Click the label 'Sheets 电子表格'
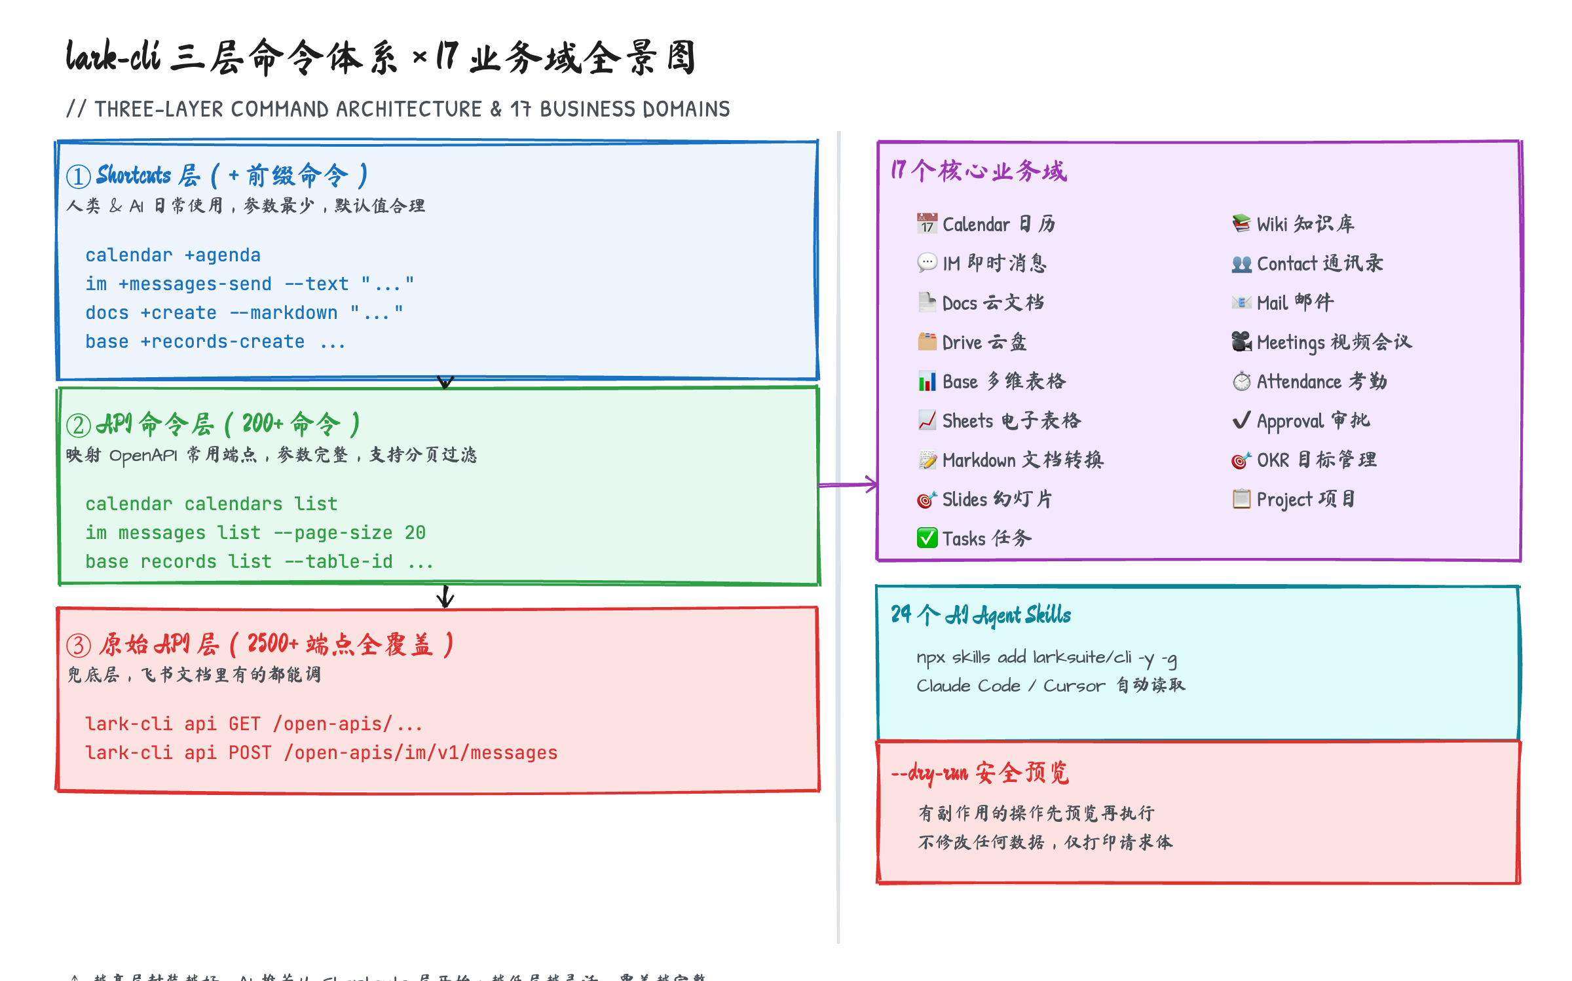Image resolution: width=1572 pixels, height=981 pixels. pyautogui.click(x=1012, y=420)
